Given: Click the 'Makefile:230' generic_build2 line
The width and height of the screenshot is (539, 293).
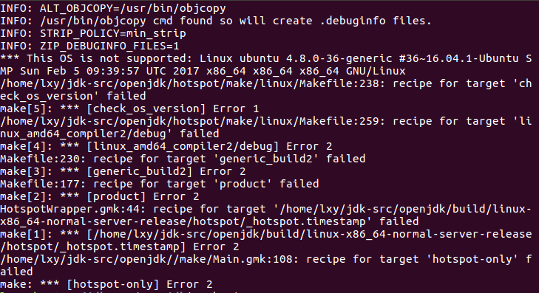Looking at the screenshot, I should coord(183,159).
